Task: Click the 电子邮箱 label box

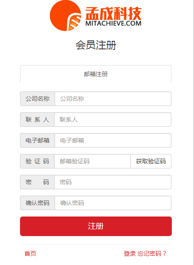Action: click(38, 140)
